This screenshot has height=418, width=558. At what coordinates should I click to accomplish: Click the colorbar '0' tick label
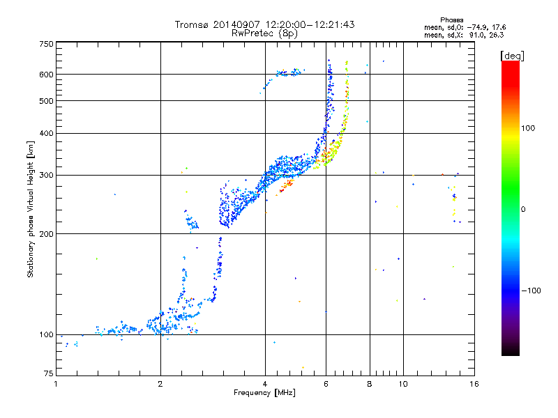[523, 210]
